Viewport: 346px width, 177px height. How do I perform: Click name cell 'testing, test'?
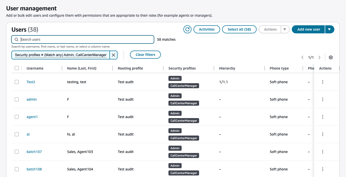pyautogui.click(x=77, y=82)
